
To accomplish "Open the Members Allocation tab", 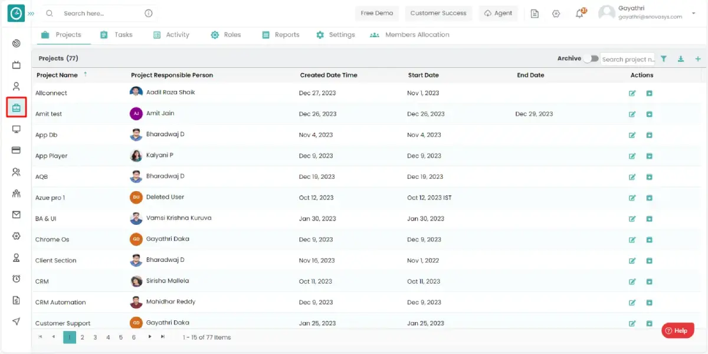I will click(409, 35).
